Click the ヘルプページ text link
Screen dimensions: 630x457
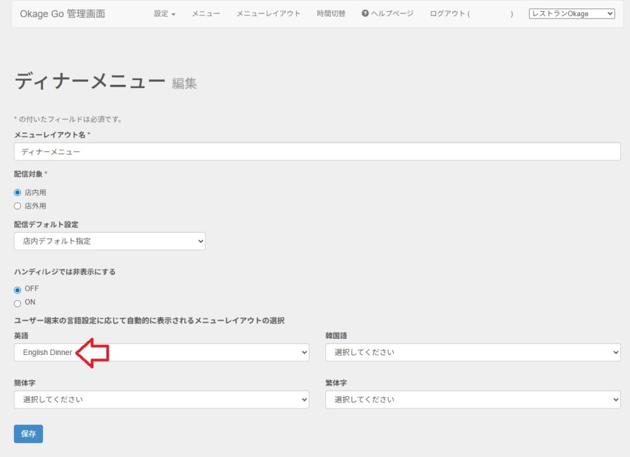pyautogui.click(x=392, y=14)
